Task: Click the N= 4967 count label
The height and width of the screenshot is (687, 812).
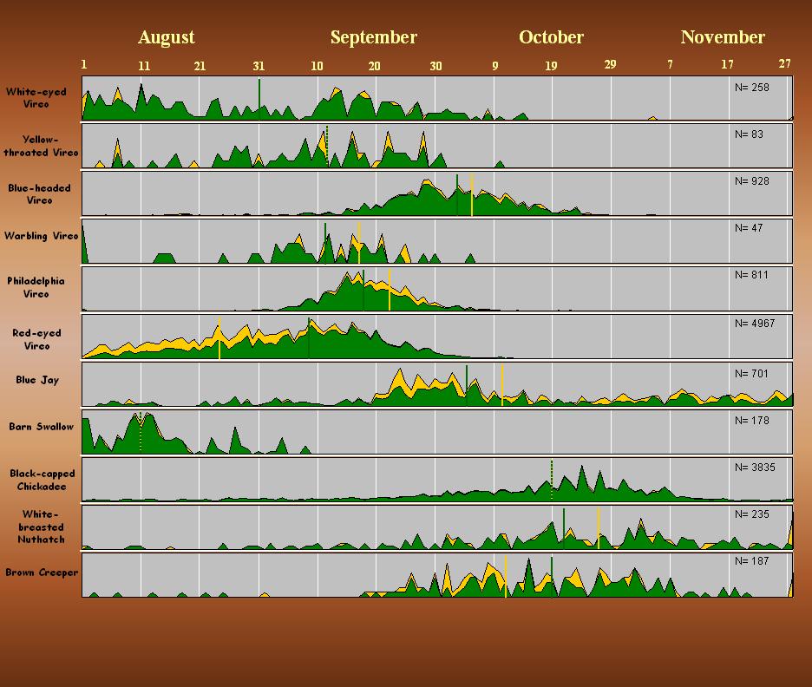Action: [754, 324]
